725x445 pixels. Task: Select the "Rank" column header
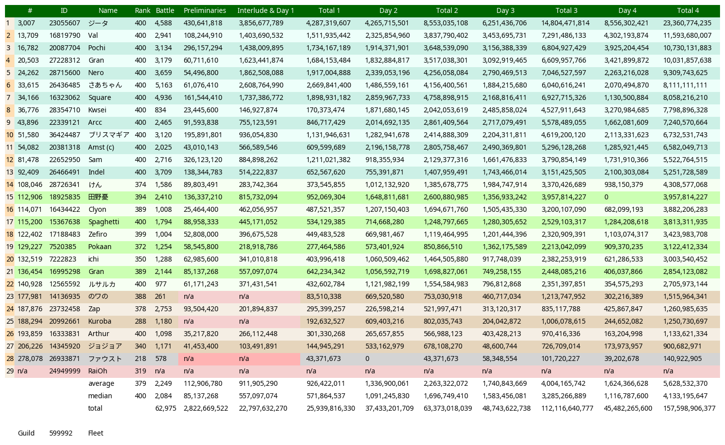point(142,10)
